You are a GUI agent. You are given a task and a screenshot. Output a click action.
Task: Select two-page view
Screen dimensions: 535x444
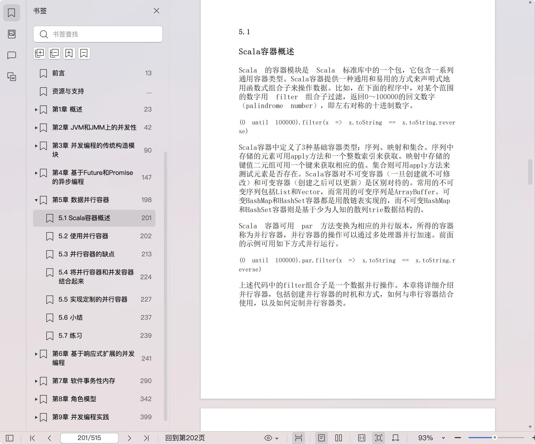[x=339, y=438]
